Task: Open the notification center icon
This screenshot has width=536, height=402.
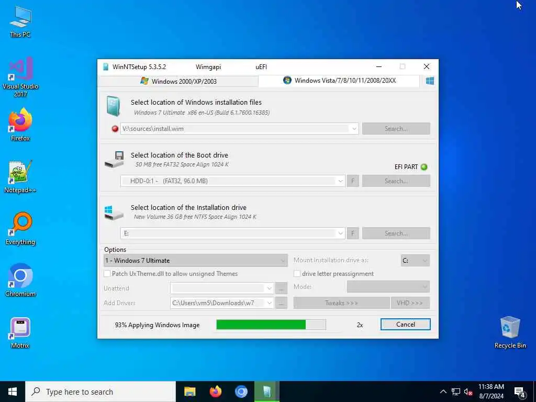Action: click(520, 392)
